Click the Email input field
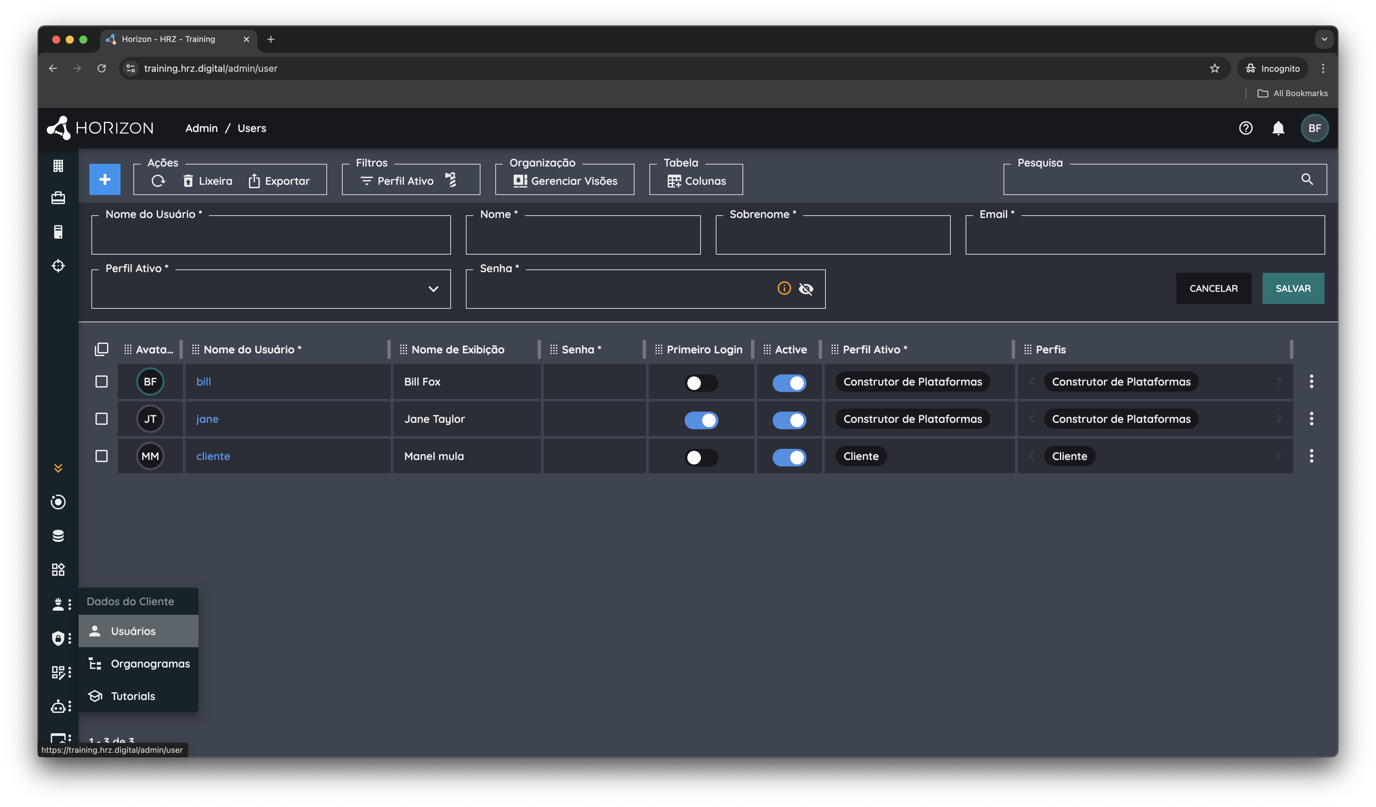1376x807 pixels. [x=1145, y=235]
